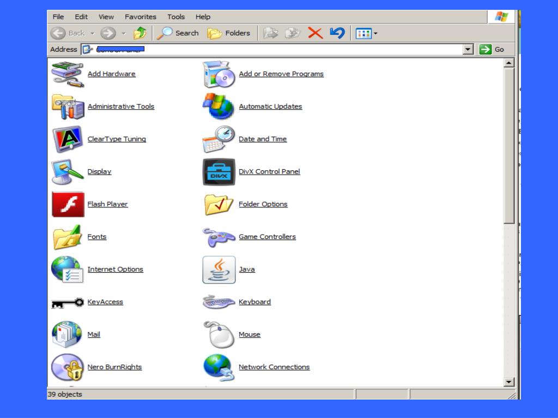Open the Tools menu
Viewport: 558px width, 418px height.
(176, 17)
